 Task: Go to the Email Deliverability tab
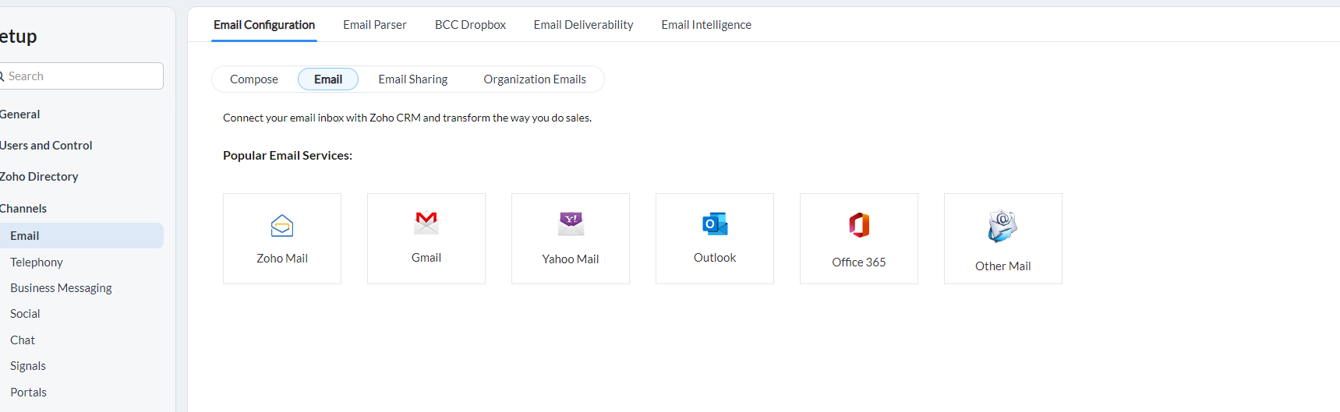click(x=583, y=25)
